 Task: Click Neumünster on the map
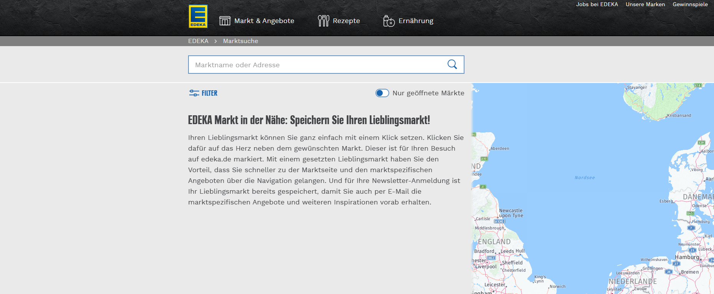tap(689, 244)
